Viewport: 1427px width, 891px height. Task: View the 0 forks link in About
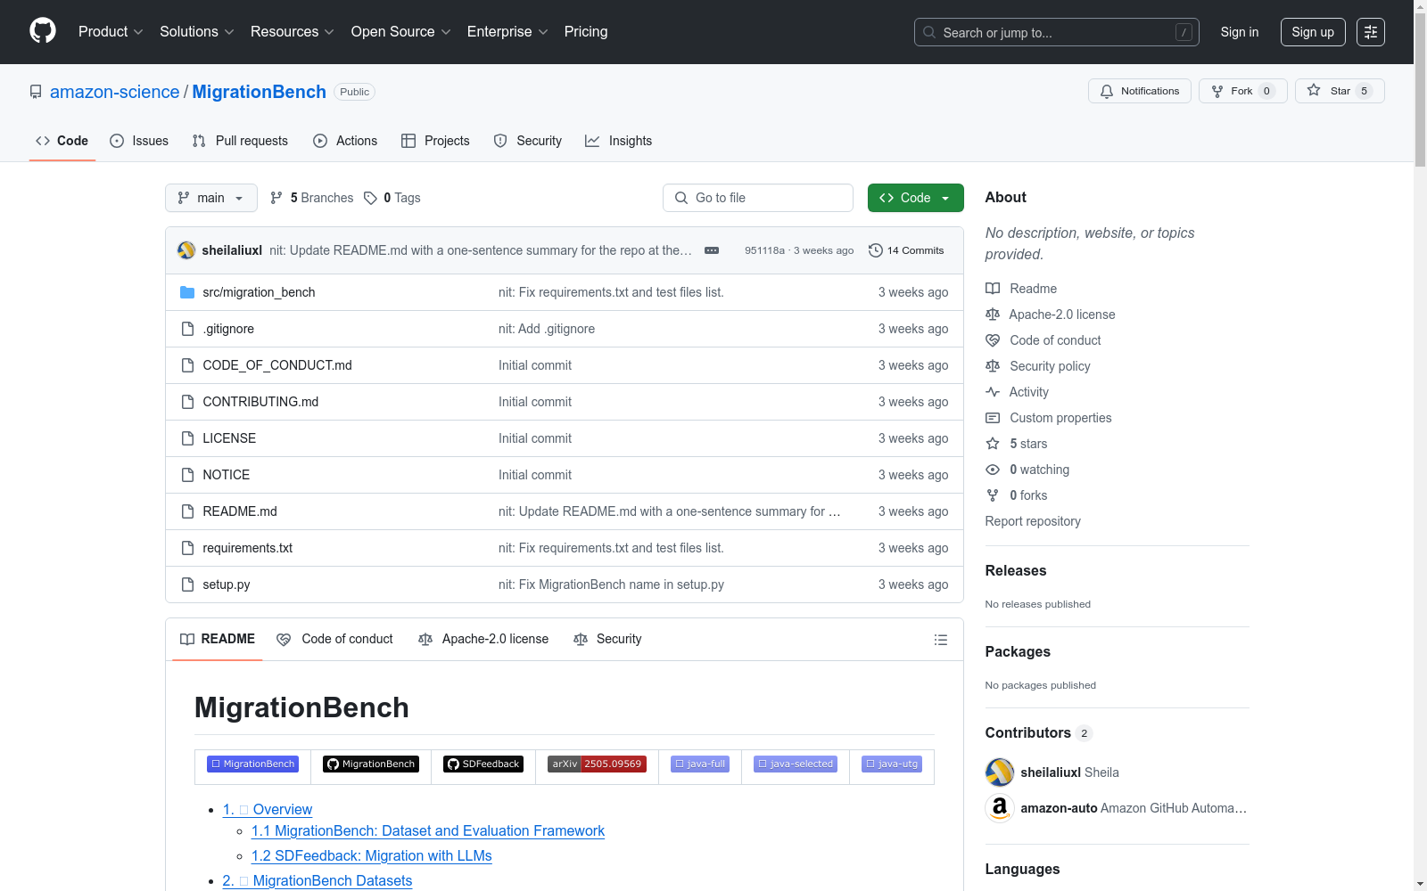[x=1017, y=495]
